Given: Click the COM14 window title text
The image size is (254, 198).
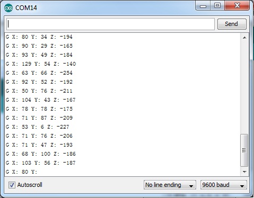Looking at the screenshot, I should pos(26,8).
